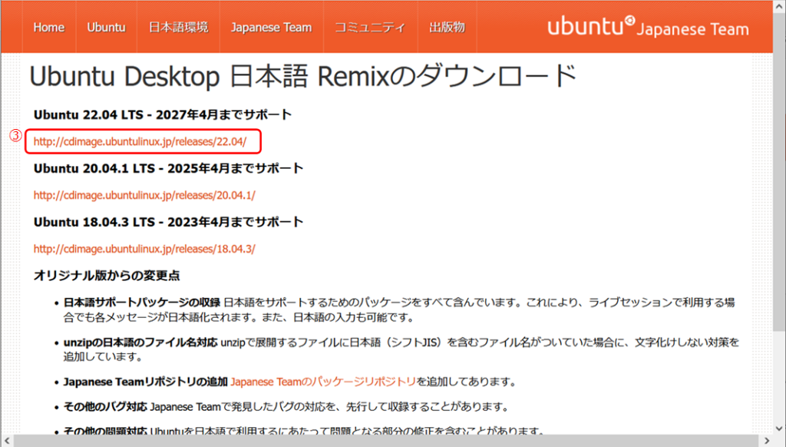Open the Ubuntu navigation menu item
Screen dimensions: 786x447
(106, 28)
